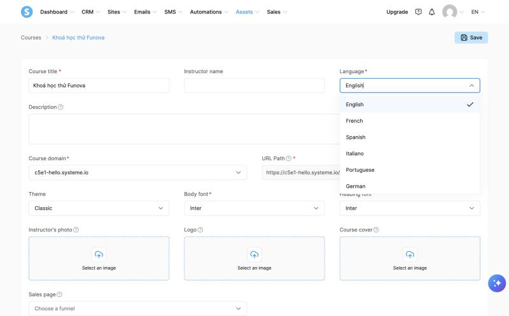Click the Khoá học thử Funova breadcrumb
This screenshot has height=316, width=509.
pos(78,38)
